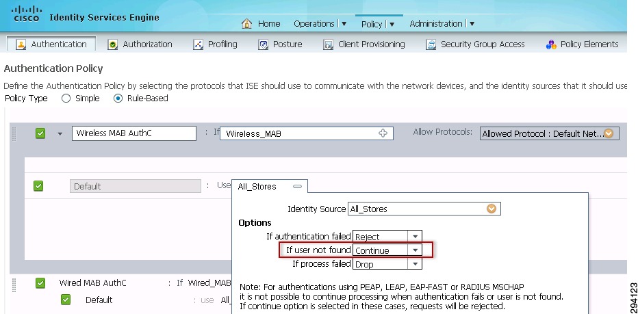Viewport: 638px width, 314px height.
Task: Click the Client Provisioning tab icon
Action: pos(328,44)
